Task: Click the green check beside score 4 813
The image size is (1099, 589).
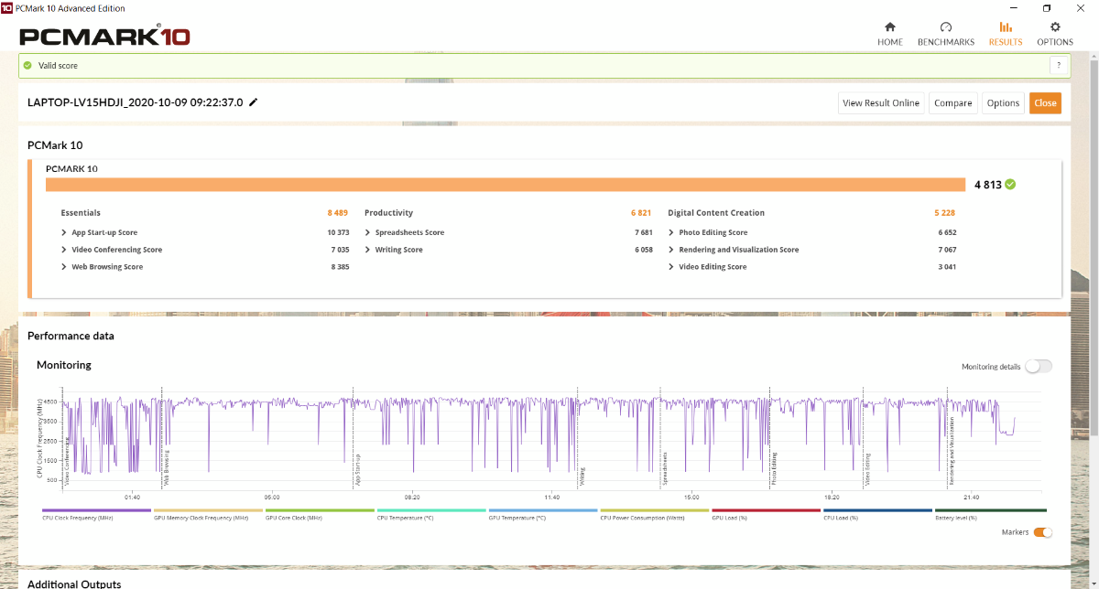Action: (1010, 184)
